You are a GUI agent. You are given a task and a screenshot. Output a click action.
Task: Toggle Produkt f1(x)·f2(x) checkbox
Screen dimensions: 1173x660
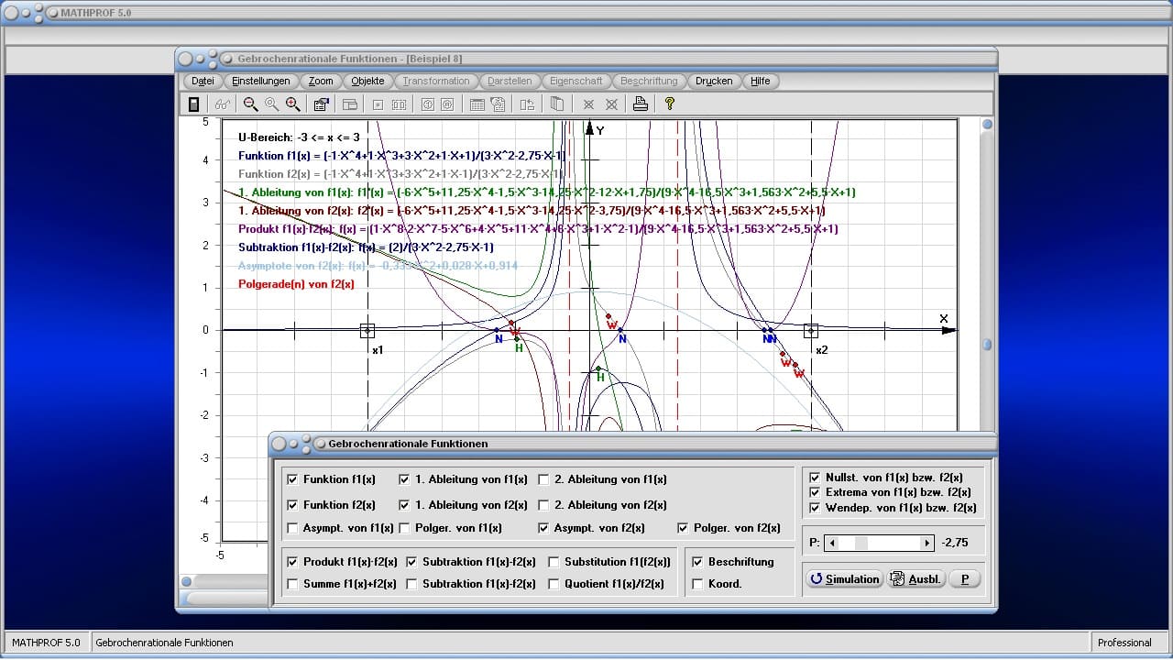(292, 562)
